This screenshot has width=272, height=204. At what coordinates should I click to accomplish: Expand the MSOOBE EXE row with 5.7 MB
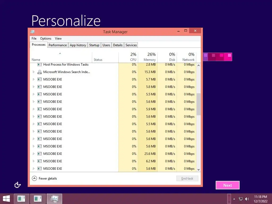[x=34, y=79]
